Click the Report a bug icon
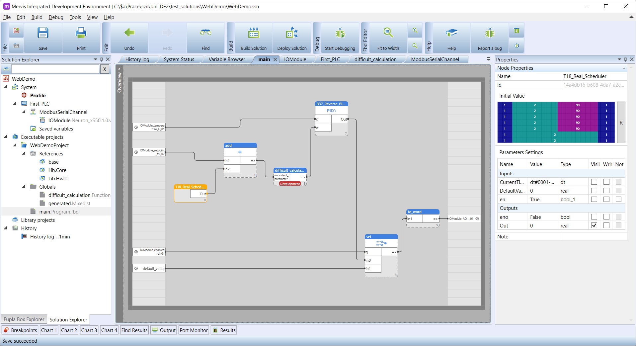 [490, 33]
